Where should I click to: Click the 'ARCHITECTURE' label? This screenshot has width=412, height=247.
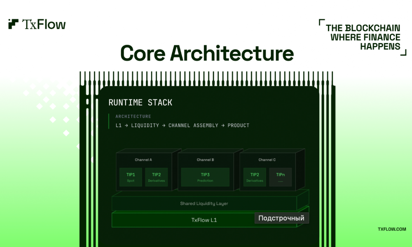133,116
